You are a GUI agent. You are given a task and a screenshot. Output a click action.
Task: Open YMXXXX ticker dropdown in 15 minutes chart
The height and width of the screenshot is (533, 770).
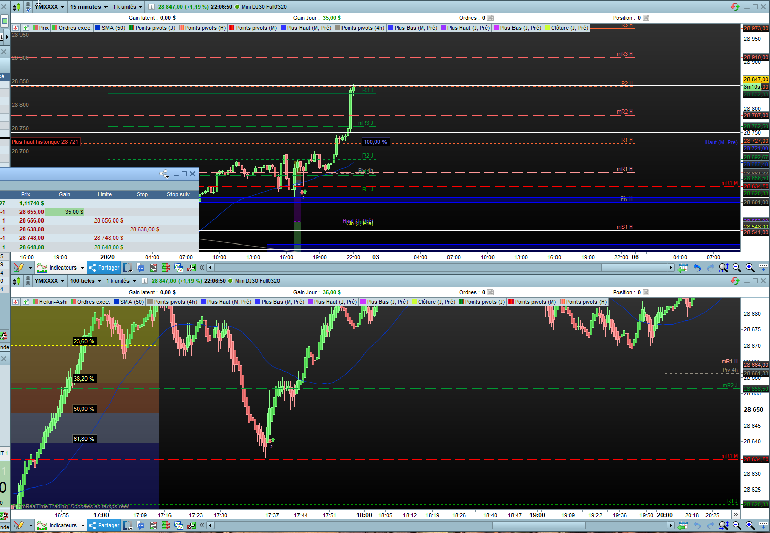pos(50,7)
